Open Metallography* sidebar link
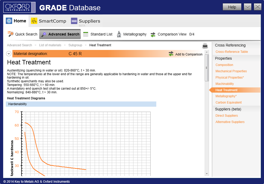The image size is (264, 184). [226, 96]
